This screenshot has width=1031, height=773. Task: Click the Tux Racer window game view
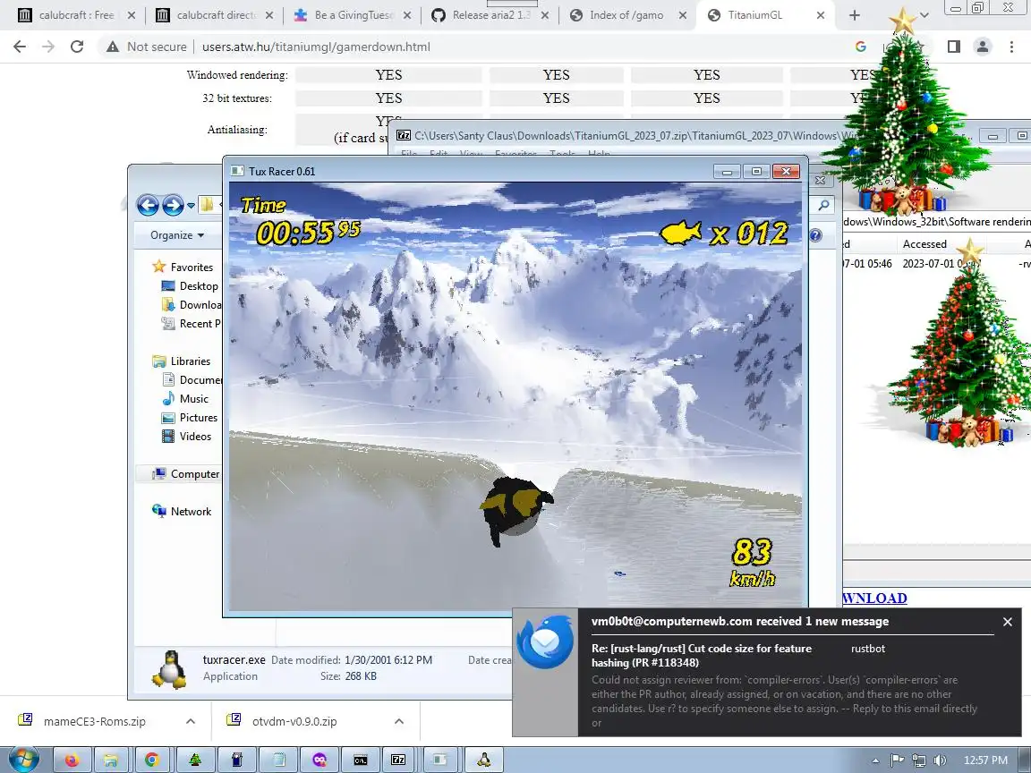click(x=515, y=396)
